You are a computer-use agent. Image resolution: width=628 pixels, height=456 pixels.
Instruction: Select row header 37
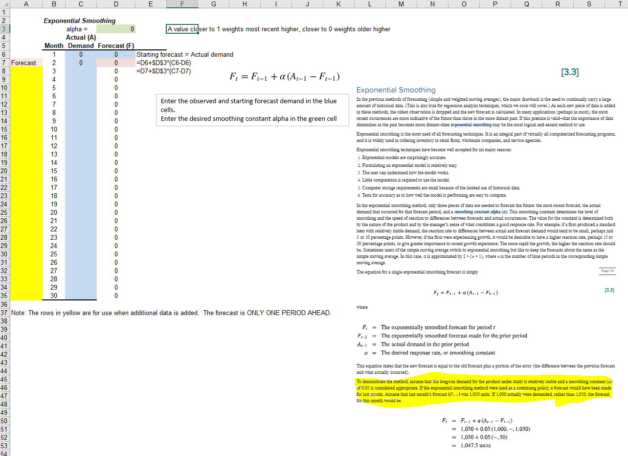pos(5,313)
